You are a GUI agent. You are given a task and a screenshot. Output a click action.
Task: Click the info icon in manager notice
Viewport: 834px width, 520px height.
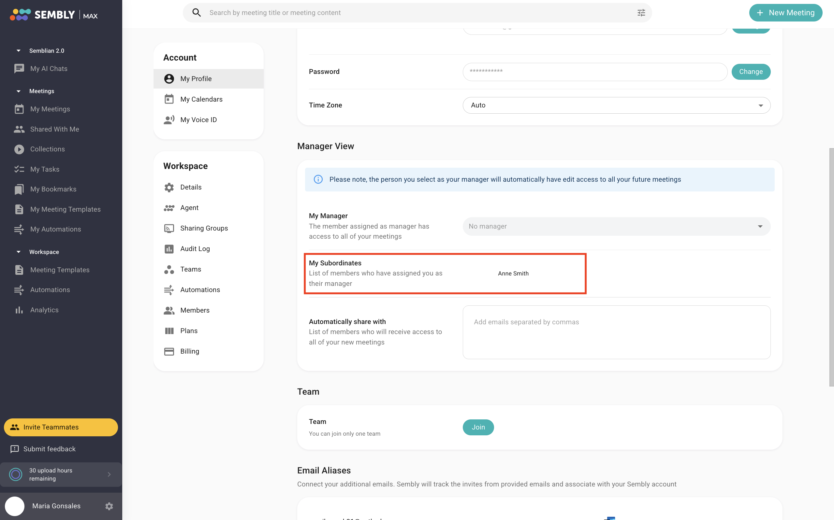click(x=318, y=179)
